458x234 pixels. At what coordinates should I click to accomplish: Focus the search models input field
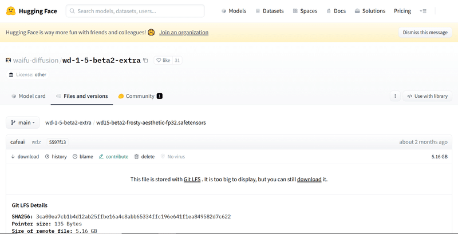click(x=135, y=11)
